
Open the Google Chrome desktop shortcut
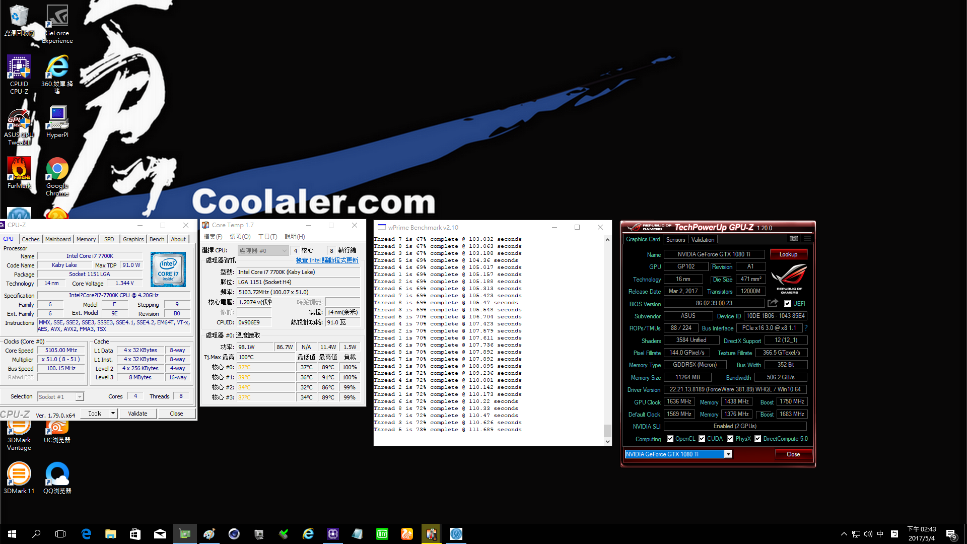tap(57, 176)
